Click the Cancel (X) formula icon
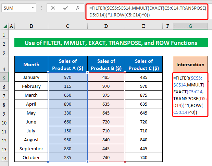Screen dimensions: 212x166 (53, 8)
